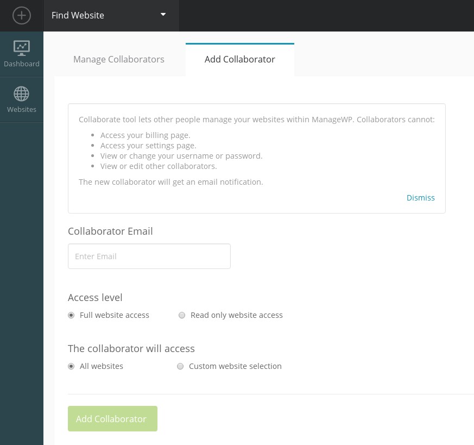474x445 pixels.
Task: Choose the Read only website access radio button
Action: (x=182, y=315)
